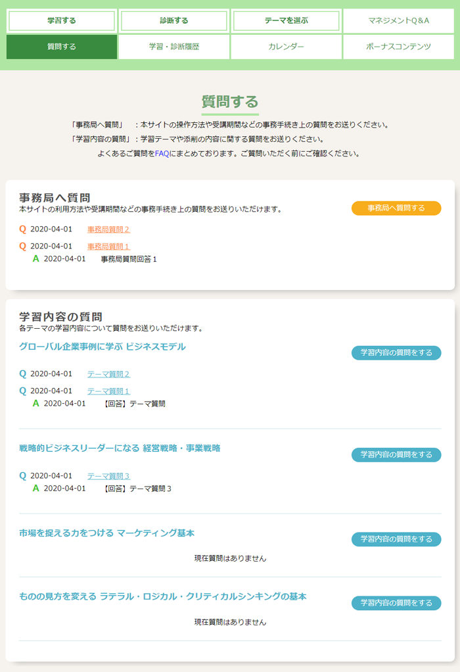The height and width of the screenshot is (672, 460).
Task: Click the 学習内容の質問 section heading
Action: coord(60,317)
